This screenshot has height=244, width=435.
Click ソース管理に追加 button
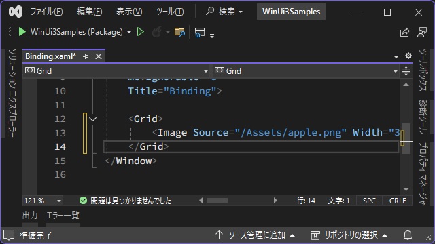click(x=255, y=235)
